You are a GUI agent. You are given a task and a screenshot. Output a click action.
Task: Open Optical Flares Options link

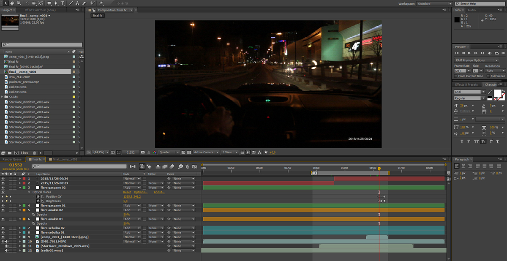pyautogui.click(x=141, y=192)
